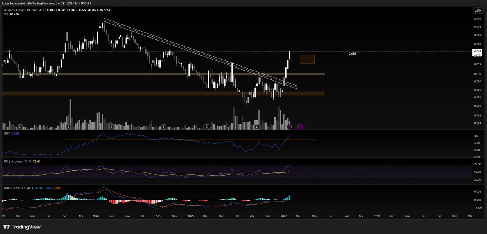The image size is (487, 234).
Task: Select the Alligator Energy Ltd symbol title
Action: coord(17,10)
